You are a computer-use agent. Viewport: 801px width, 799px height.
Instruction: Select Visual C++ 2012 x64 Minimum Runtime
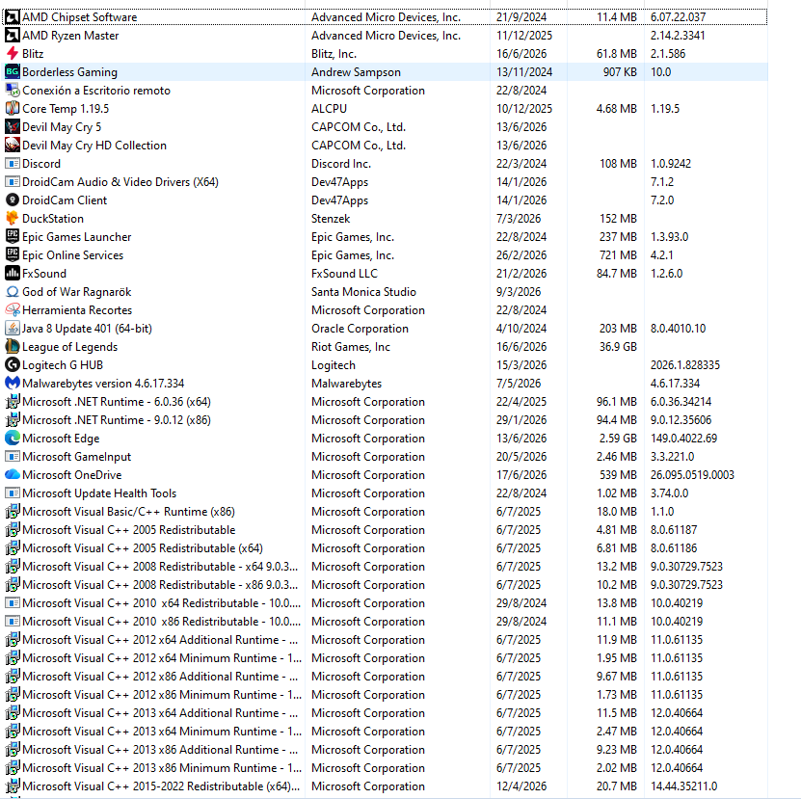[386, 658]
